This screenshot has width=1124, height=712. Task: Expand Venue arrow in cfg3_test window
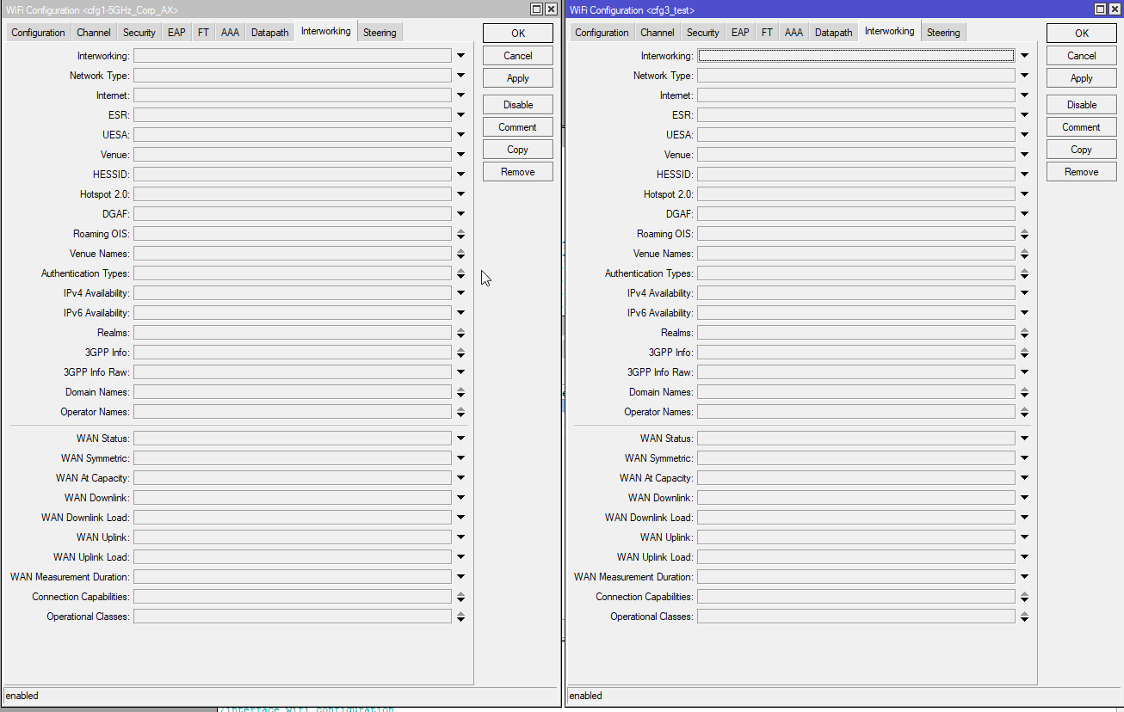click(x=1024, y=155)
